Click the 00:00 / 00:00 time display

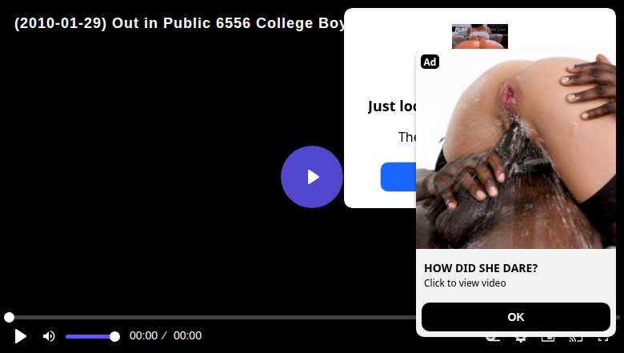tap(166, 336)
